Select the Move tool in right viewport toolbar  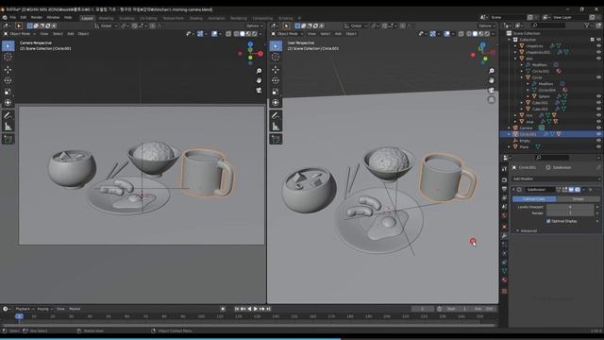(276, 70)
